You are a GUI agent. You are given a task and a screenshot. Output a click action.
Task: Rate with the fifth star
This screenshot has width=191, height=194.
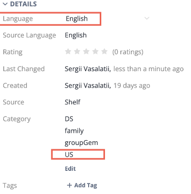coord(104,52)
